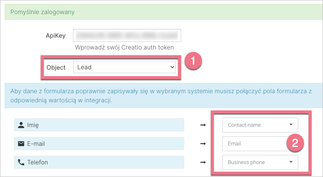Screen dimensions: 323x177
Task: Click the blue field-mapping info message
Action: click(x=161, y=97)
